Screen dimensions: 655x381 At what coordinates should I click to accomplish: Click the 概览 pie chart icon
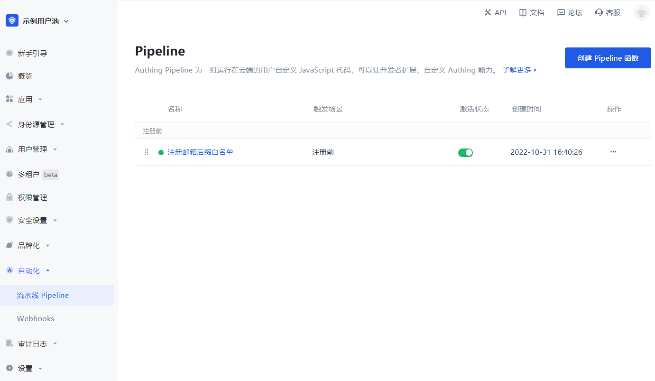click(x=9, y=76)
